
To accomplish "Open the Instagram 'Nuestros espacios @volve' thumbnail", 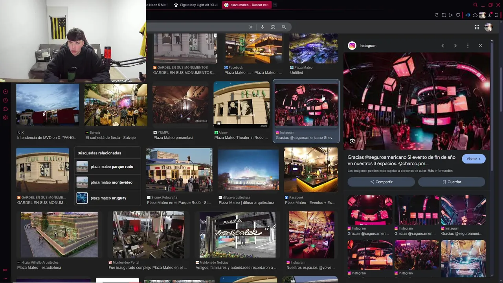I will pyautogui.click(x=311, y=235).
